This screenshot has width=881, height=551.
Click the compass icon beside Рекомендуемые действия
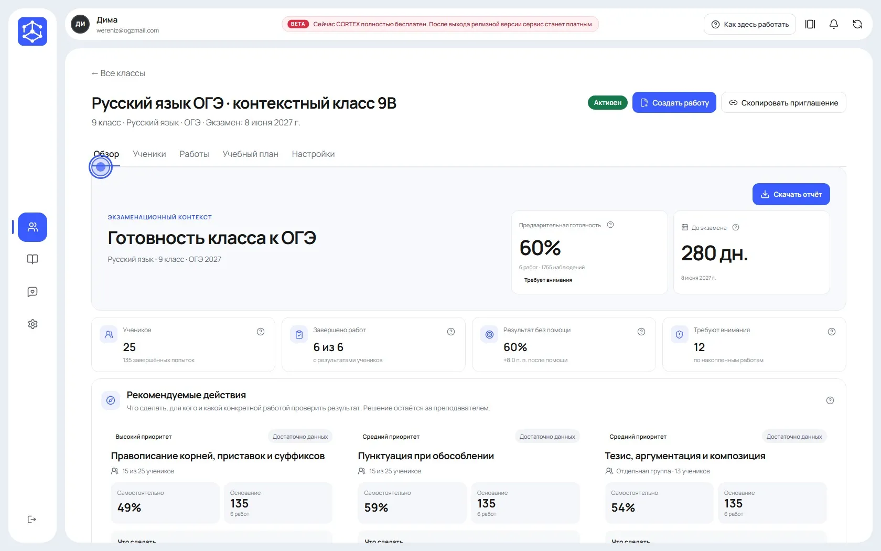click(111, 400)
